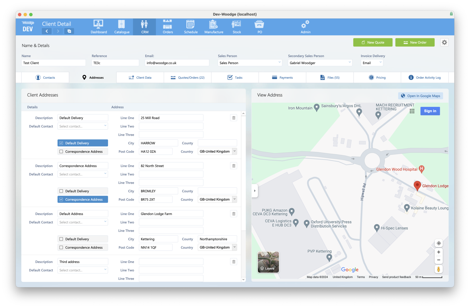Zoom out on the map
470x308 pixels.
coord(439,260)
